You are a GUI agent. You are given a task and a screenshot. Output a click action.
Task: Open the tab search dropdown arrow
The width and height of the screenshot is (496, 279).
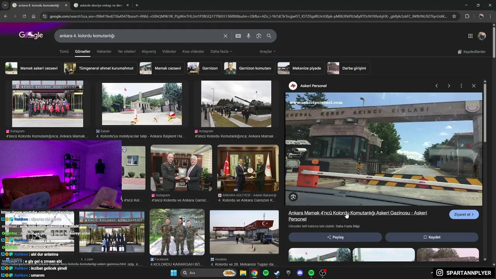pos(5,5)
